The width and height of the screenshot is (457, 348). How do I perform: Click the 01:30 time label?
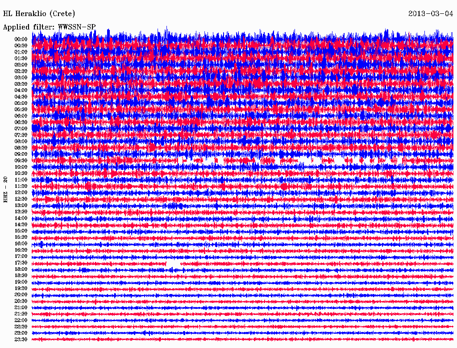click(x=21, y=58)
